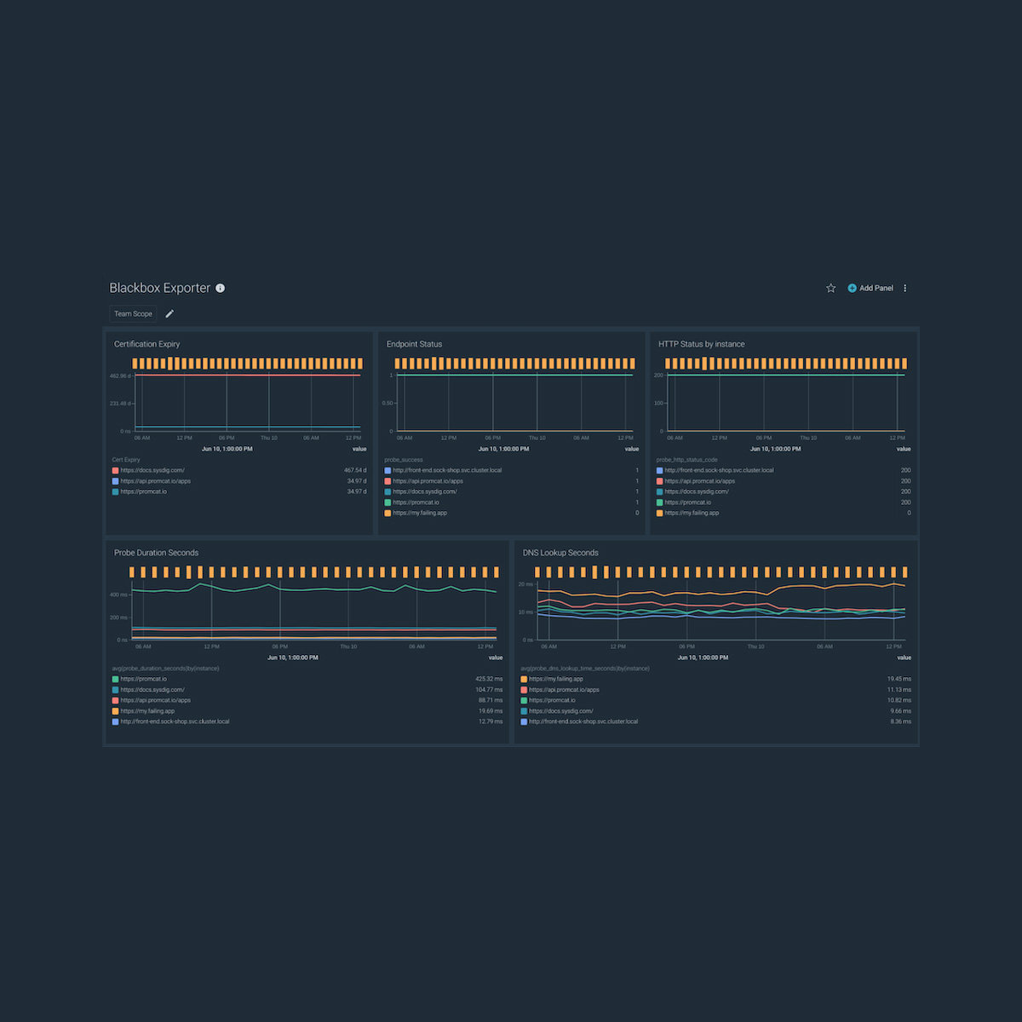Click the pencil icon to edit scope
The height and width of the screenshot is (1022, 1022).
[x=169, y=313]
